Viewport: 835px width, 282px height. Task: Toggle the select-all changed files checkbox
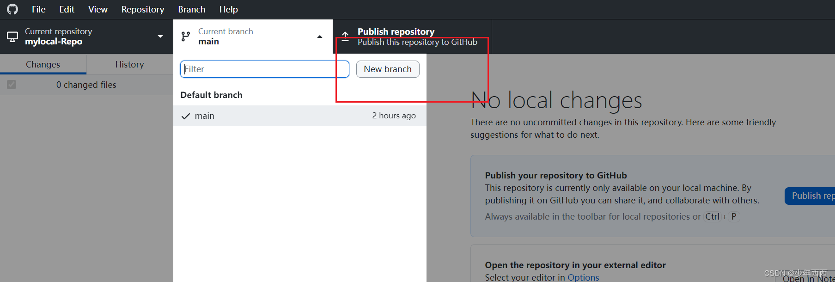tap(12, 85)
